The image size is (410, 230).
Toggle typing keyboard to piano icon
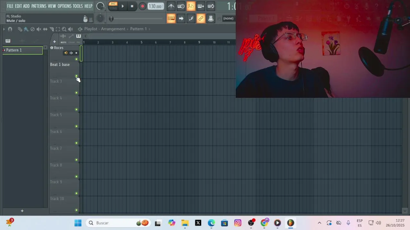pos(171,19)
